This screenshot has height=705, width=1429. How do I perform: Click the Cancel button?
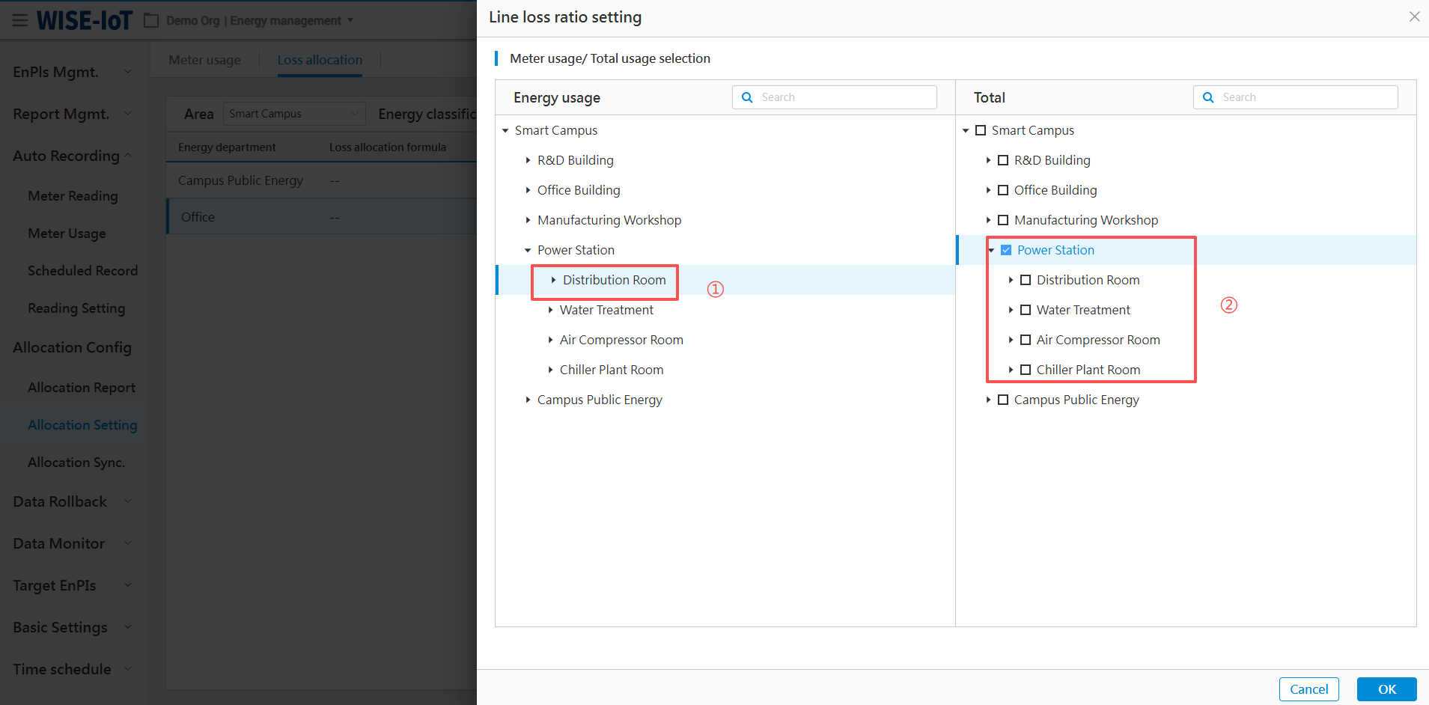click(x=1308, y=689)
